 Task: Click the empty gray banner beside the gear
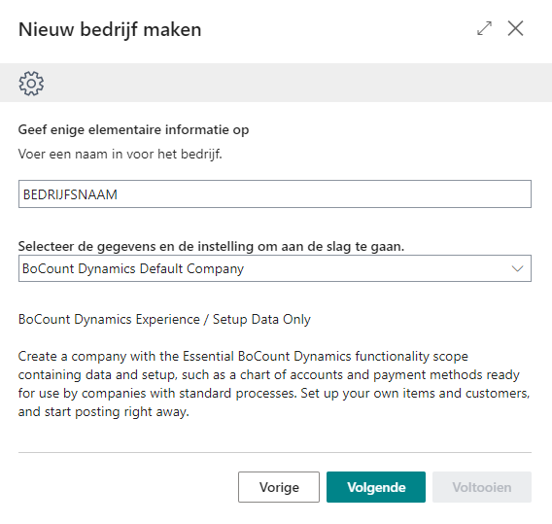tap(295, 83)
